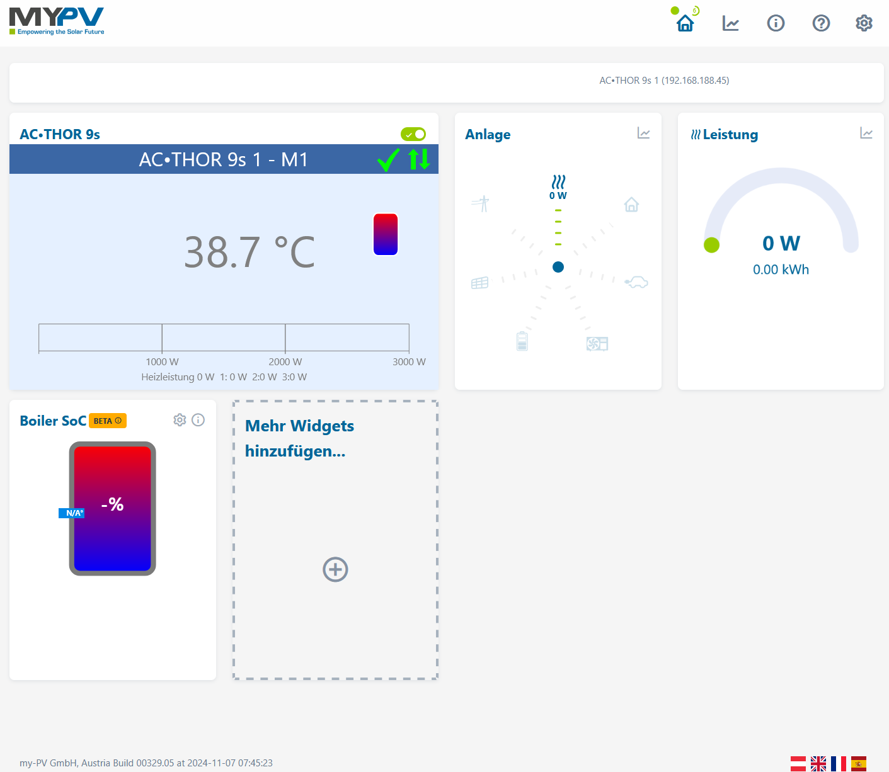
Task: Click the build info footer text
Action: 146,763
